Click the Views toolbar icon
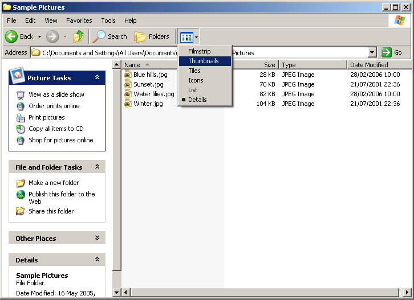The image size is (414, 300). pos(186,37)
